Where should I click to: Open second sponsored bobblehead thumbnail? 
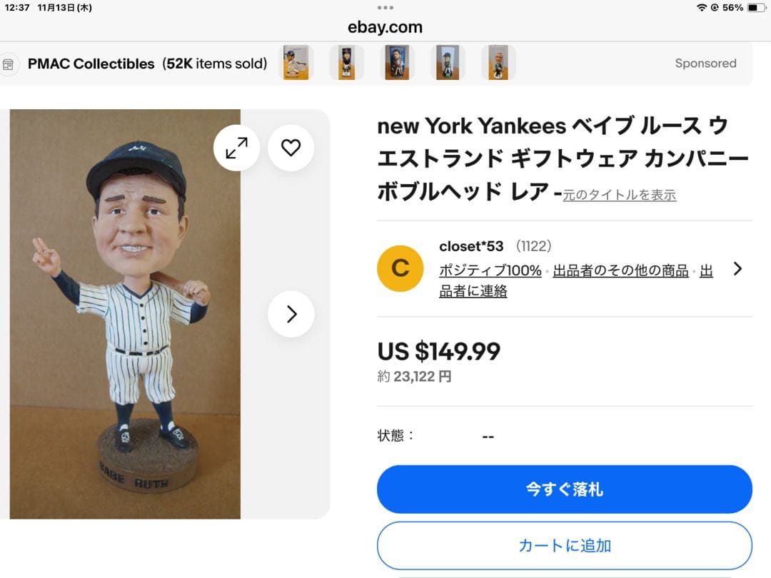(346, 63)
